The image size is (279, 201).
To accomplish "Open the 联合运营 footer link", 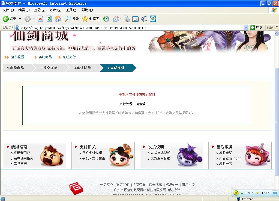I will click(x=155, y=185).
